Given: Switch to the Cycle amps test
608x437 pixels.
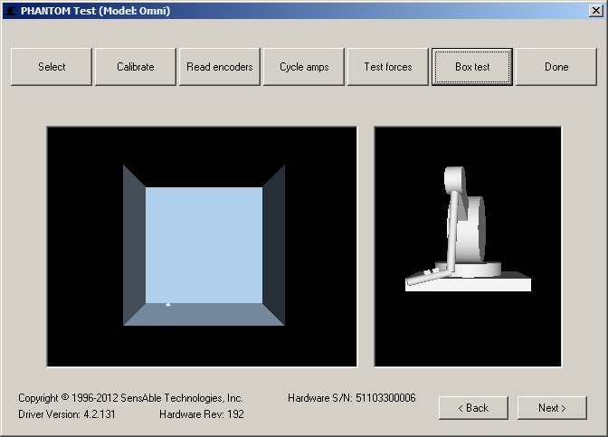Looking at the screenshot, I should point(304,67).
